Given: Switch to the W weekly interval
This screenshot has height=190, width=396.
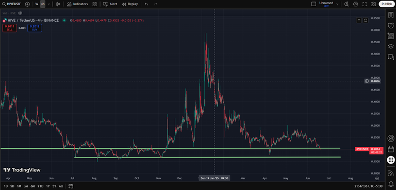Looking at the screenshot, I should pyautogui.click(x=37, y=4).
